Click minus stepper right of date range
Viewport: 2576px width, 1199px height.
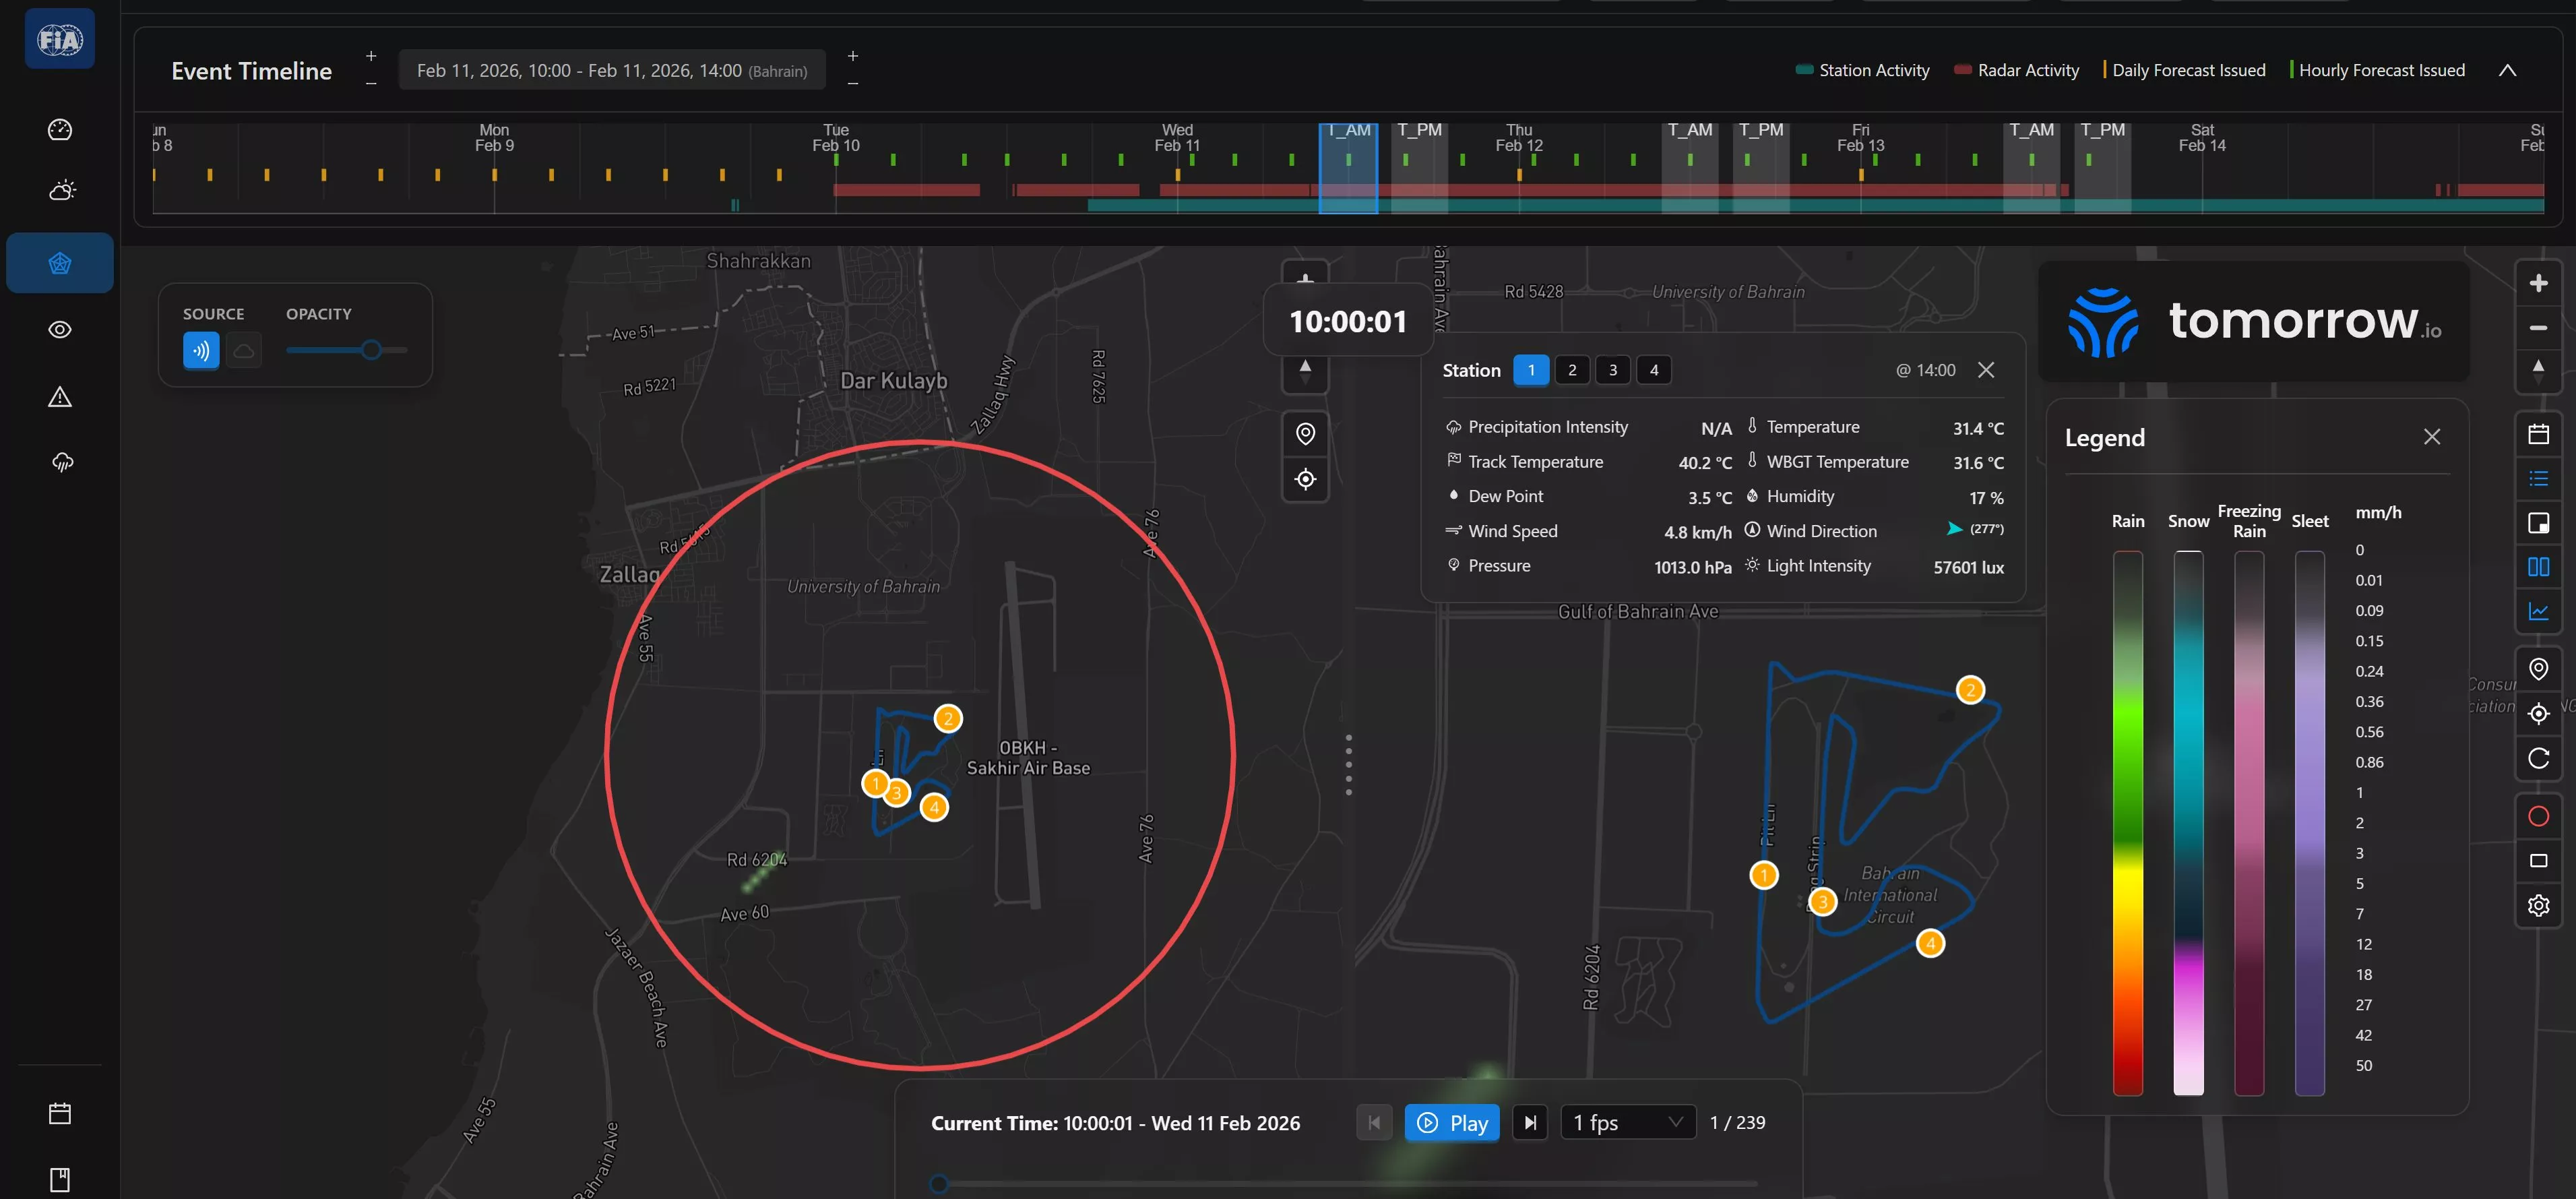pos(853,83)
